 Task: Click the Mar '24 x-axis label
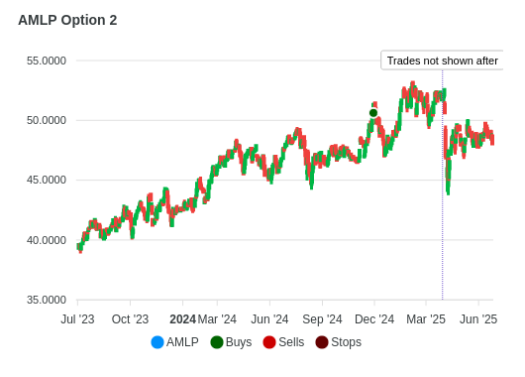[217, 319]
